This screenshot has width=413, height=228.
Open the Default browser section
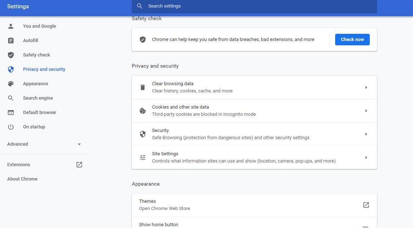40,112
